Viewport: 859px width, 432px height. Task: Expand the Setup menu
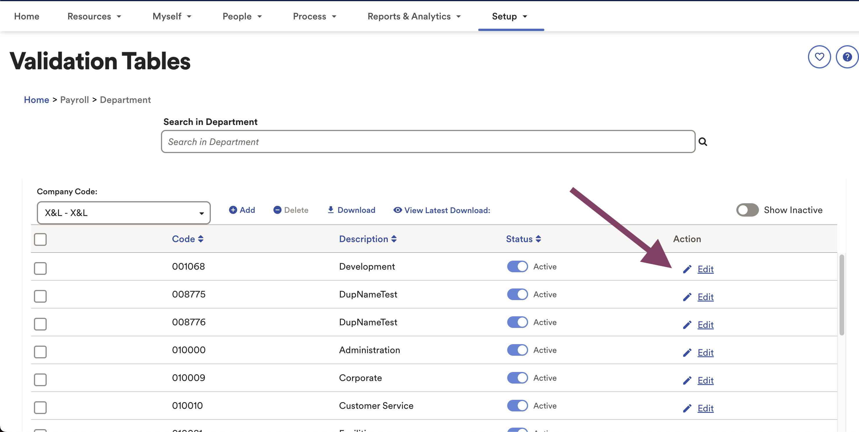[509, 16]
